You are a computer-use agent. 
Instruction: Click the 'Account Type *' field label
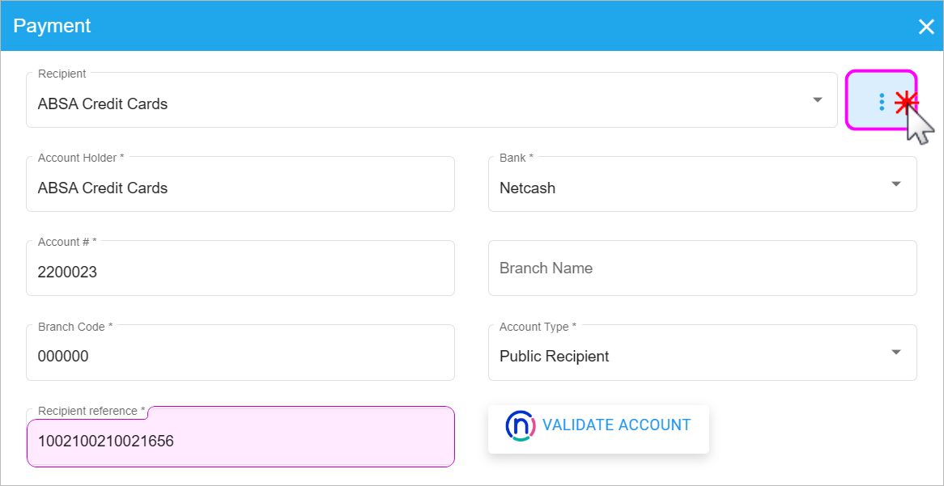click(x=538, y=327)
